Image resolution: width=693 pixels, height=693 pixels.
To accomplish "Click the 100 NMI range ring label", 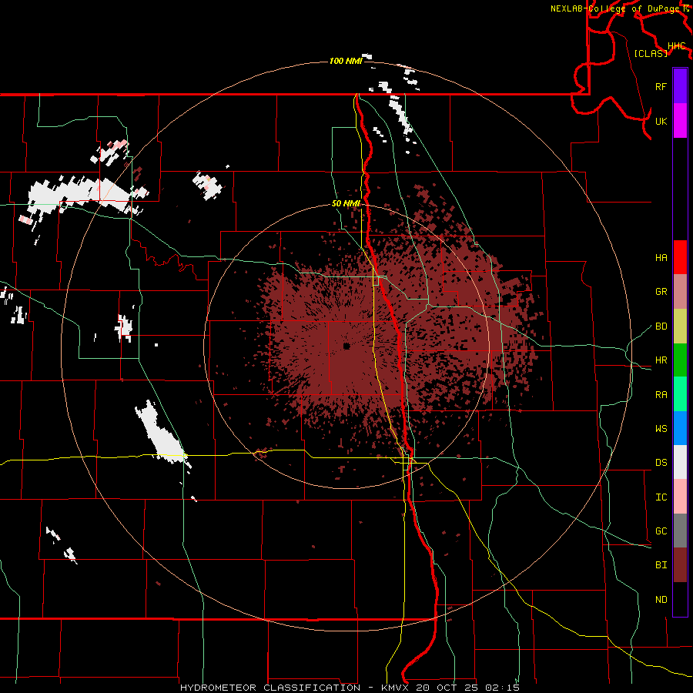I will [346, 61].
